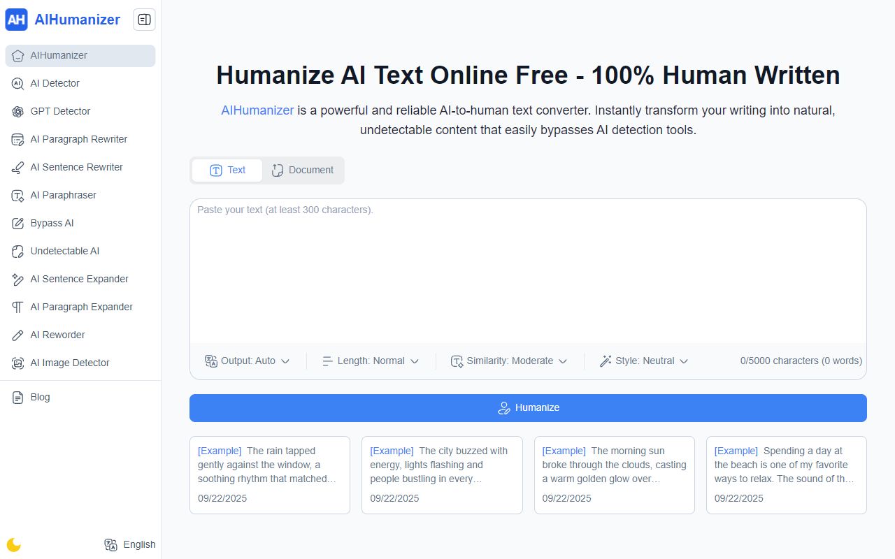Open the AIHumanizer link in the description
Screen dimensions: 895x559
click(257, 110)
